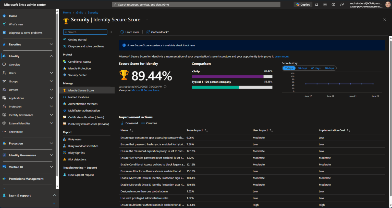Navigate to Home via the breadcrumb
This screenshot has width=392, height=208.
67,12
